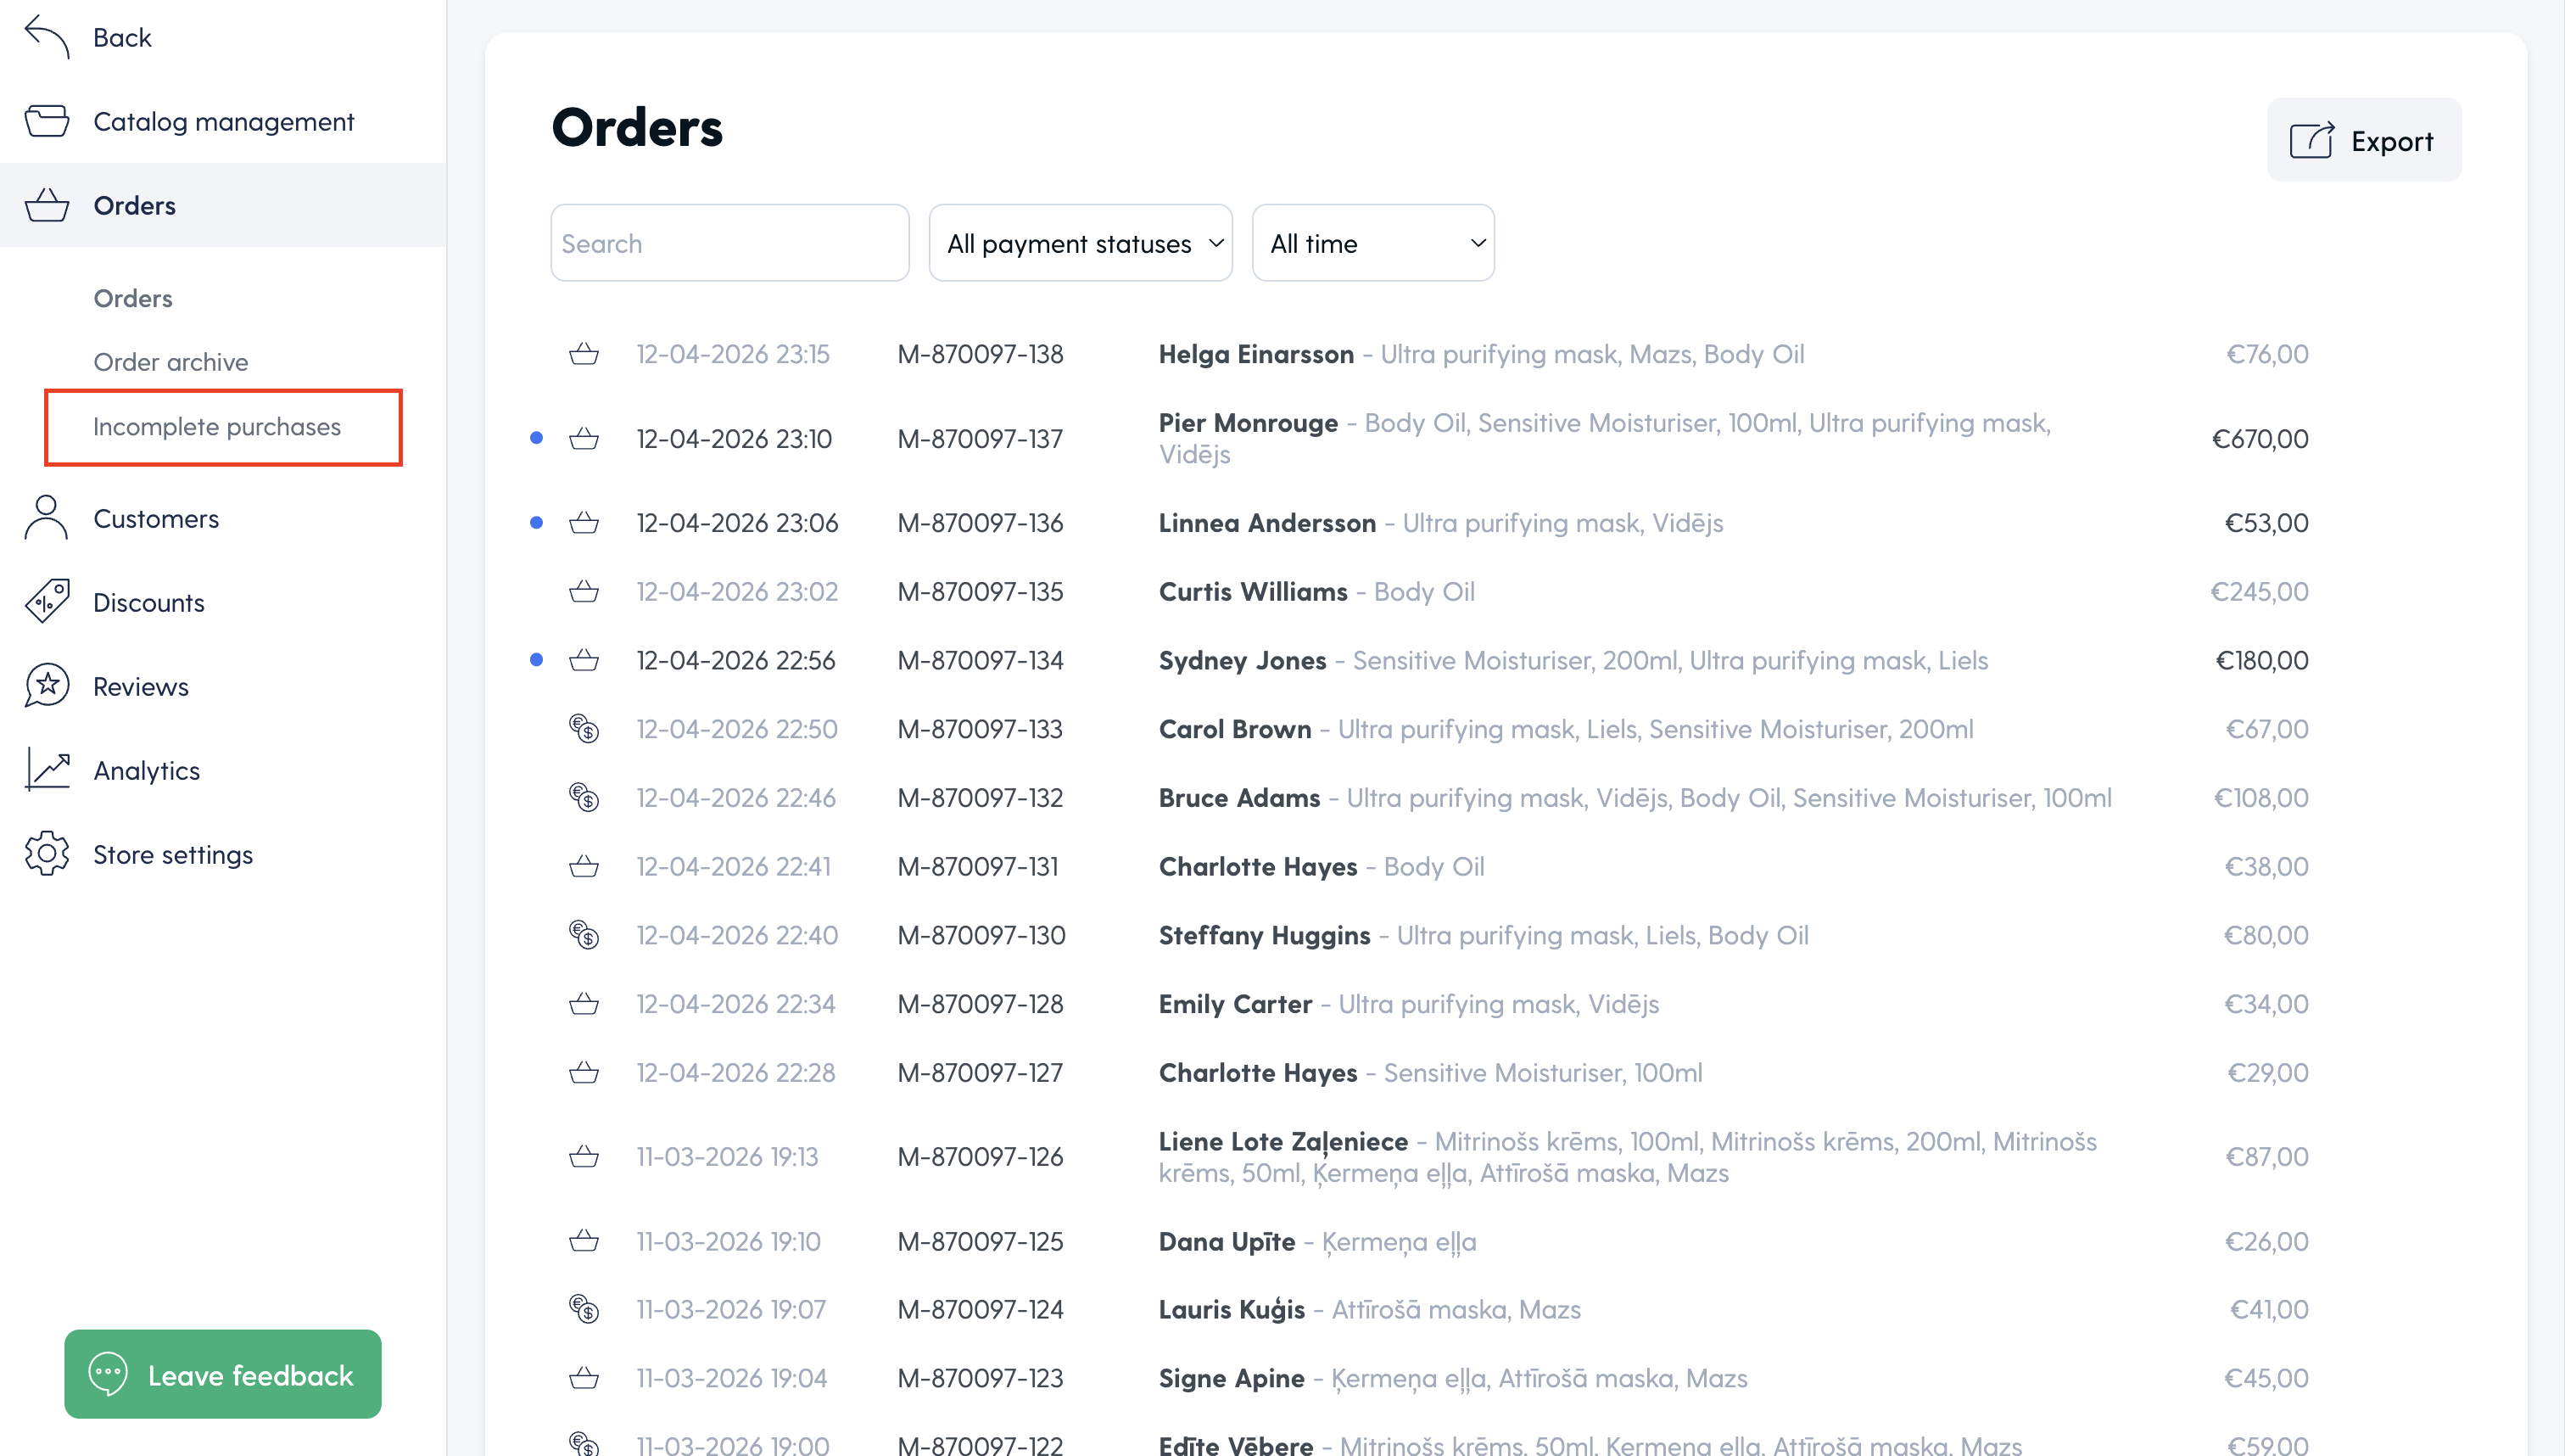Click coins payment icon for Carol Brown order

click(584, 728)
